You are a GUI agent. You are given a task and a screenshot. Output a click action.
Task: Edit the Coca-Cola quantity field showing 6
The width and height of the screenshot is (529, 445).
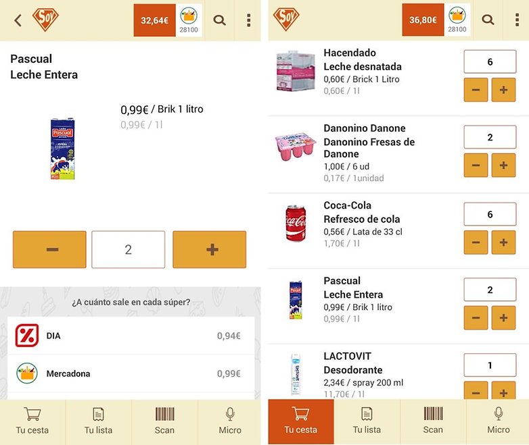(x=490, y=214)
